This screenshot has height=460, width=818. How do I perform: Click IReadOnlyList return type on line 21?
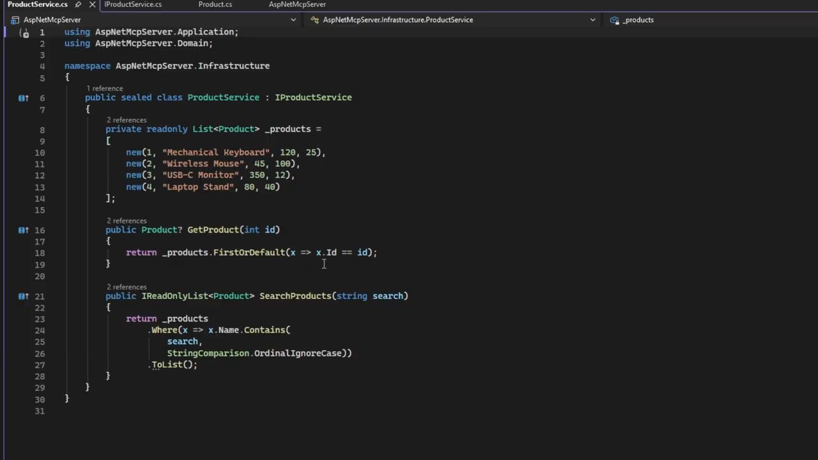pyautogui.click(x=174, y=296)
